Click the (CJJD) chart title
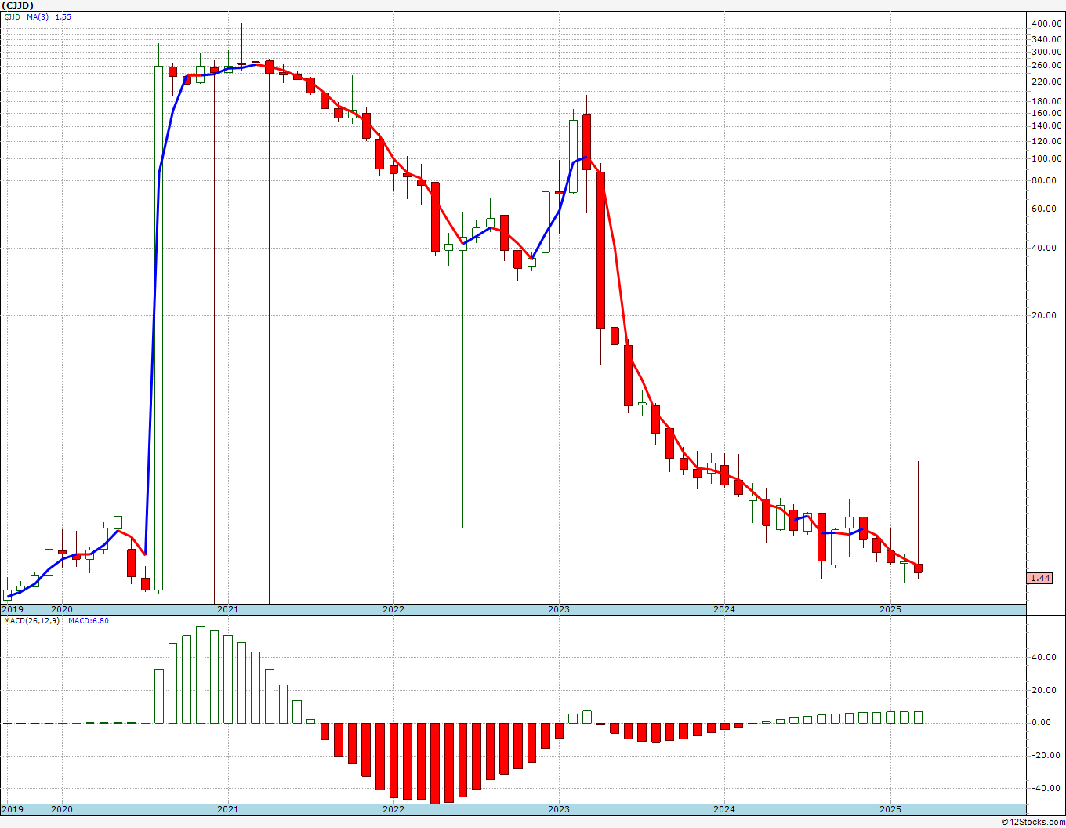The image size is (1066, 828). click(x=17, y=5)
